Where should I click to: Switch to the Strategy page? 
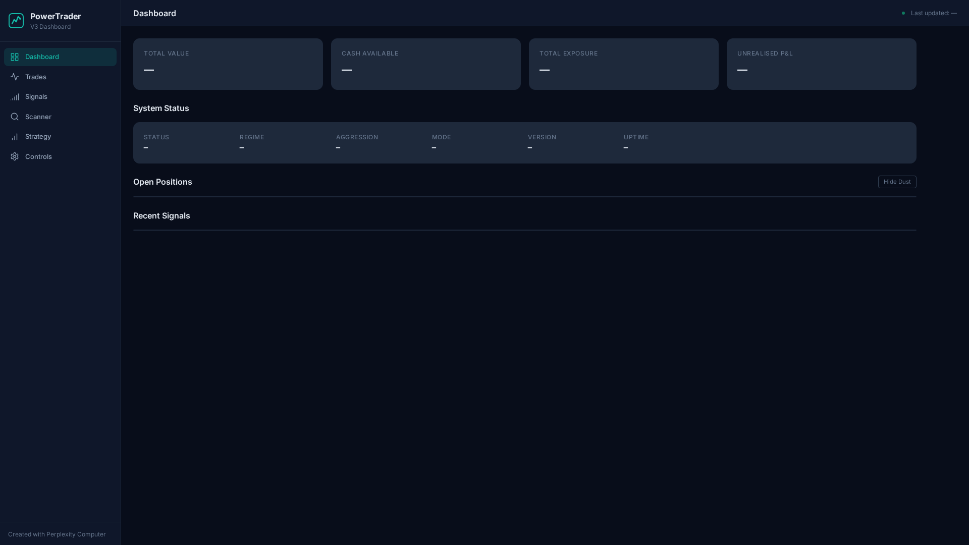point(38,137)
